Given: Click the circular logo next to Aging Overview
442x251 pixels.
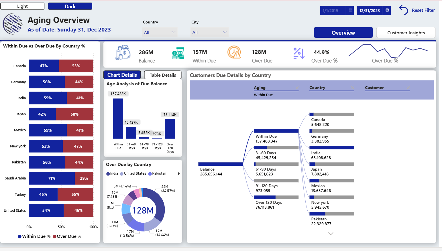Looking at the screenshot, I should pos(13,24).
